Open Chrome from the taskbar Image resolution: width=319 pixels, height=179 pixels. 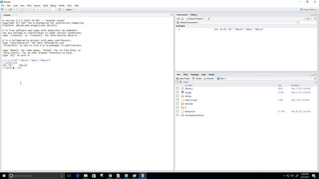point(110,176)
